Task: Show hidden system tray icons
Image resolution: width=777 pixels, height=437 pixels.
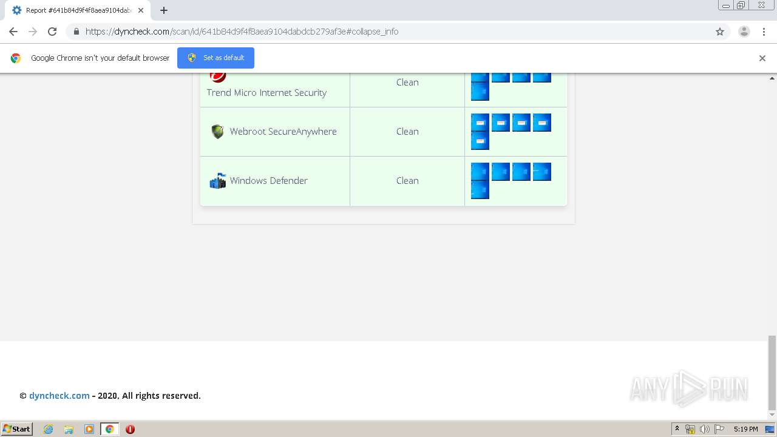Action: (x=677, y=429)
